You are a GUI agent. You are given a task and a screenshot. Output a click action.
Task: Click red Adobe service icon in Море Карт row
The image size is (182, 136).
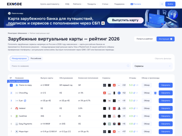[x=114, y=131]
